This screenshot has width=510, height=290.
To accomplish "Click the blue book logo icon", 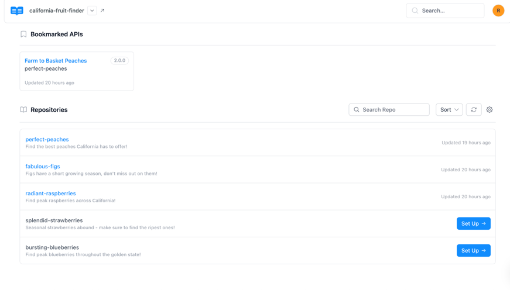I will pyautogui.click(x=17, y=11).
